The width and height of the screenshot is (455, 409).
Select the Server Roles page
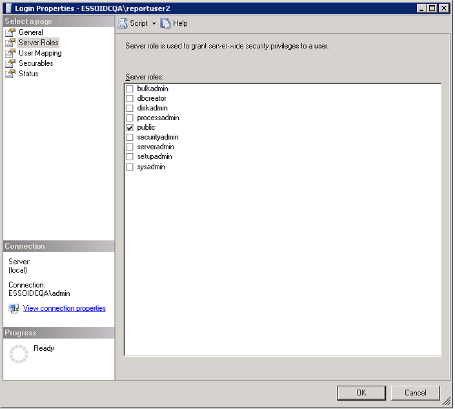39,43
